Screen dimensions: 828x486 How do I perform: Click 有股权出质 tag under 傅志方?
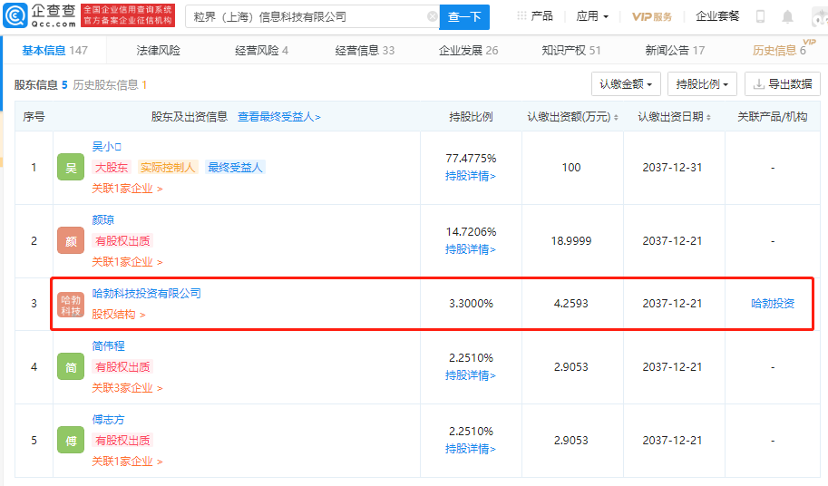(x=122, y=440)
